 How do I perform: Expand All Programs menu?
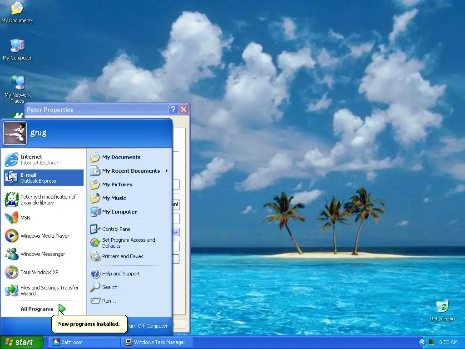pyautogui.click(x=44, y=309)
